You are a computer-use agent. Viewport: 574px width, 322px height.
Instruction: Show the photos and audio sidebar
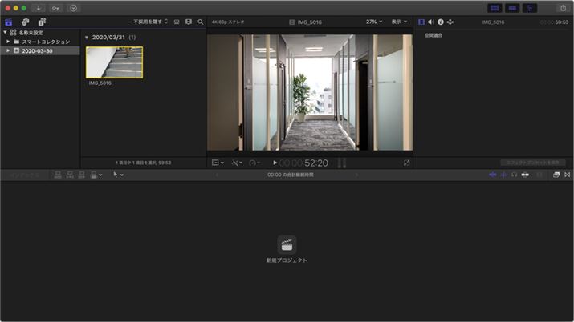tap(26, 22)
